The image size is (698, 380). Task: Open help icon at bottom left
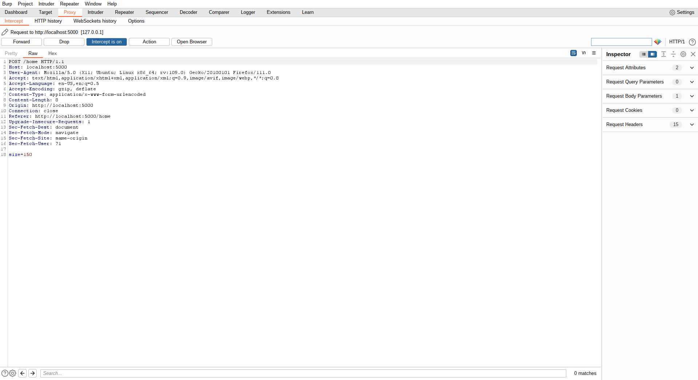5,373
